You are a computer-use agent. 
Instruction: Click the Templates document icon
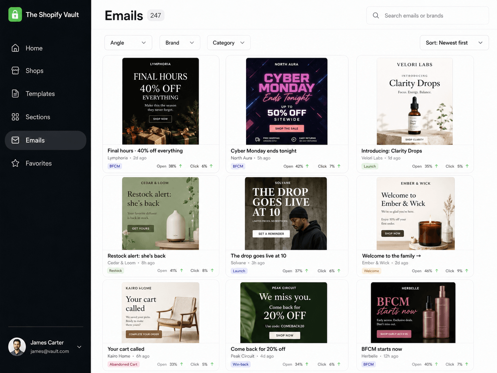pos(15,93)
